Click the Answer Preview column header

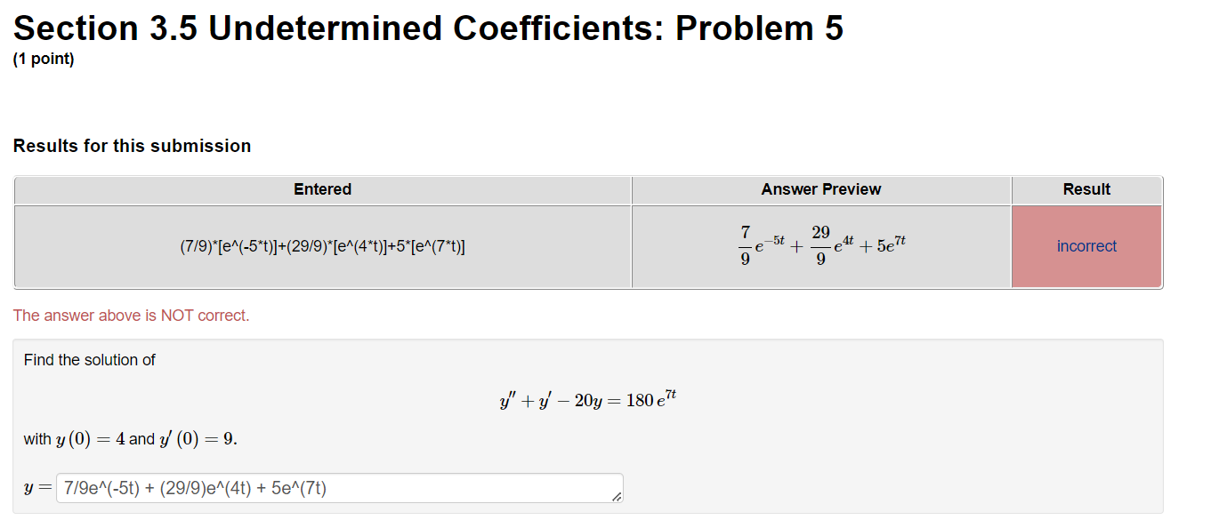click(819, 189)
